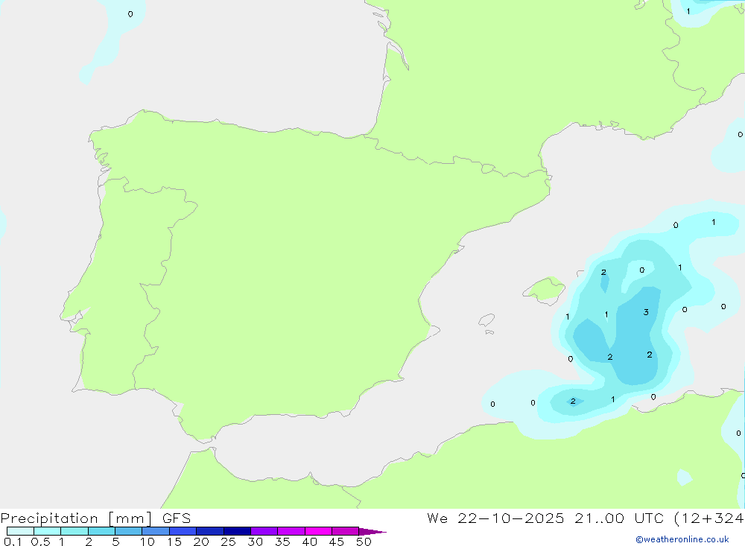This screenshot has width=745, height=546.
Task: Click the legend label '35'
Action: pos(282,542)
